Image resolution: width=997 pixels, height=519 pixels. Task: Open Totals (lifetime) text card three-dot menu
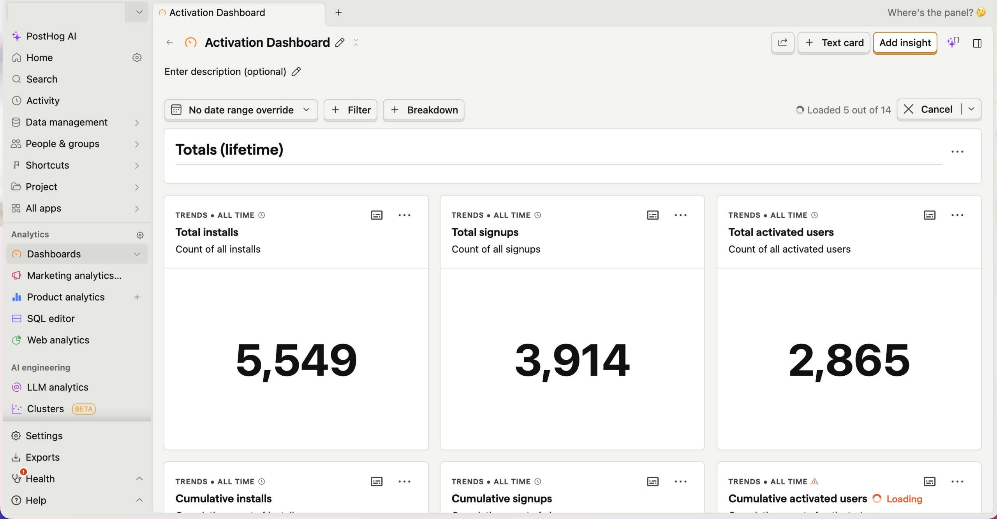(x=957, y=152)
